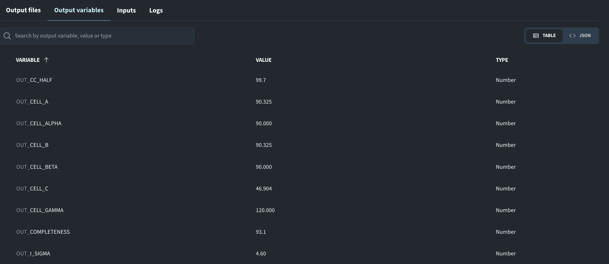Select the Output variables tab
Viewport: 609px width, 264px height.
tap(79, 10)
